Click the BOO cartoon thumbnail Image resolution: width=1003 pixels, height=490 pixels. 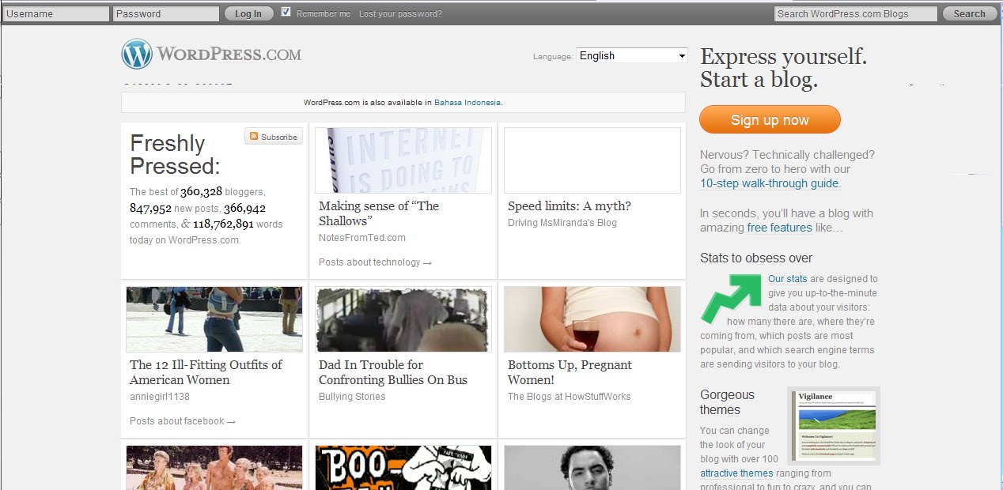[x=403, y=468]
